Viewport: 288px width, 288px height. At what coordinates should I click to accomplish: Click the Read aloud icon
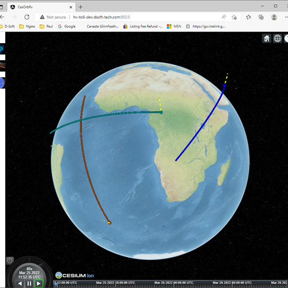223,17
